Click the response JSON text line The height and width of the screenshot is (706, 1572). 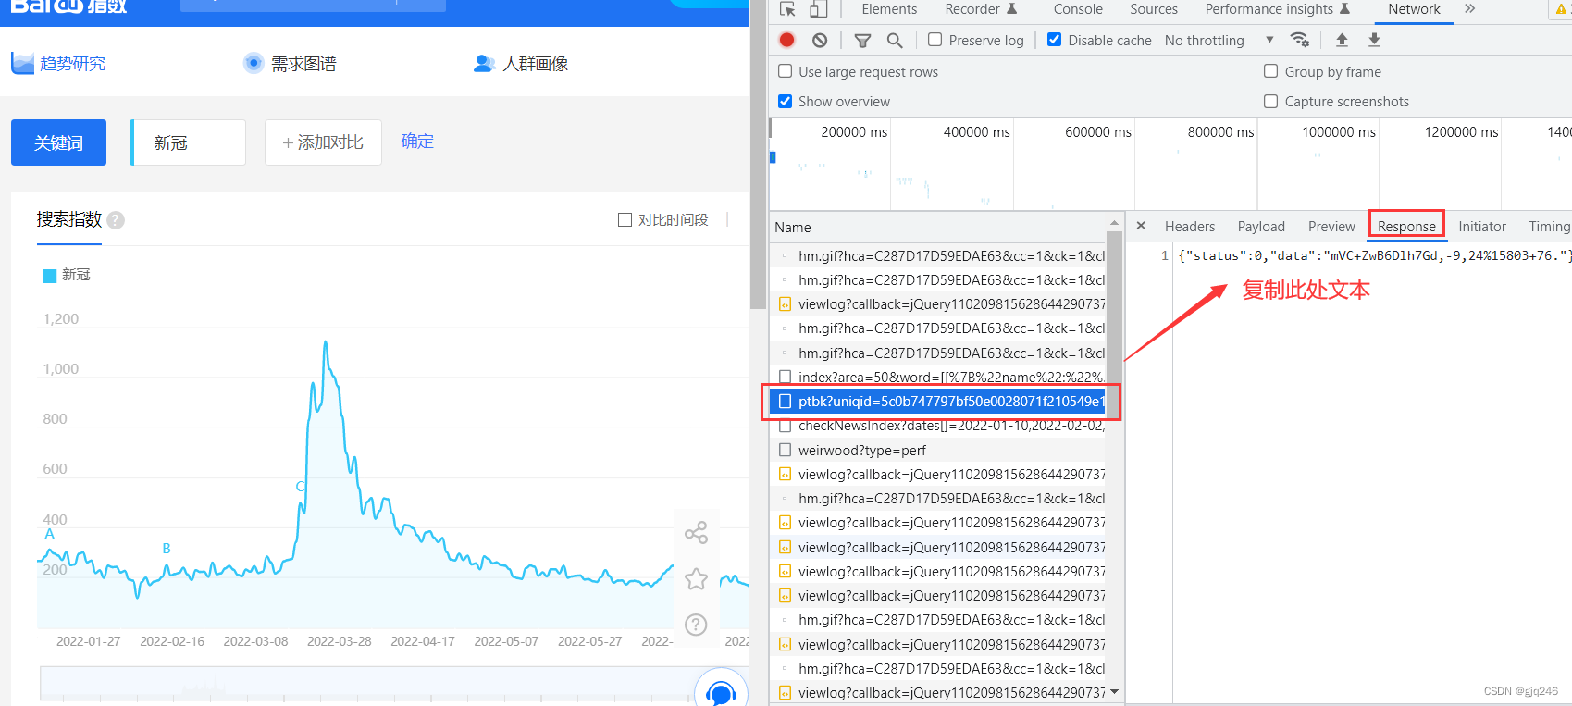1373,255
